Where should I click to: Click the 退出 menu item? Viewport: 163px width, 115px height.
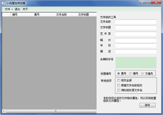(x=17, y=9)
